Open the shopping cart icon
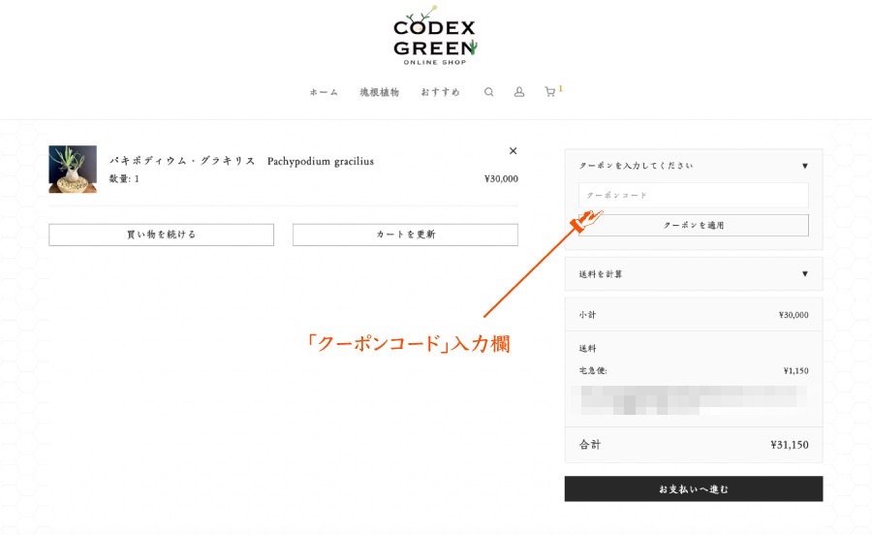This screenshot has height=535, width=872. 550,92
